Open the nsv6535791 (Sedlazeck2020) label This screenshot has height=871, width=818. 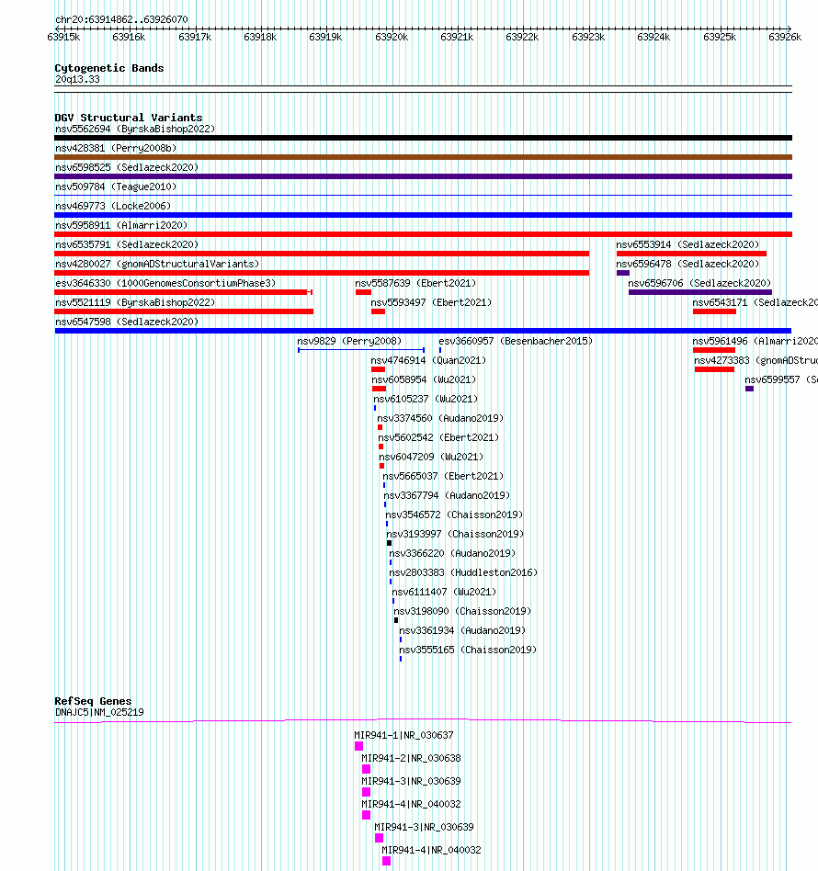[x=127, y=244]
